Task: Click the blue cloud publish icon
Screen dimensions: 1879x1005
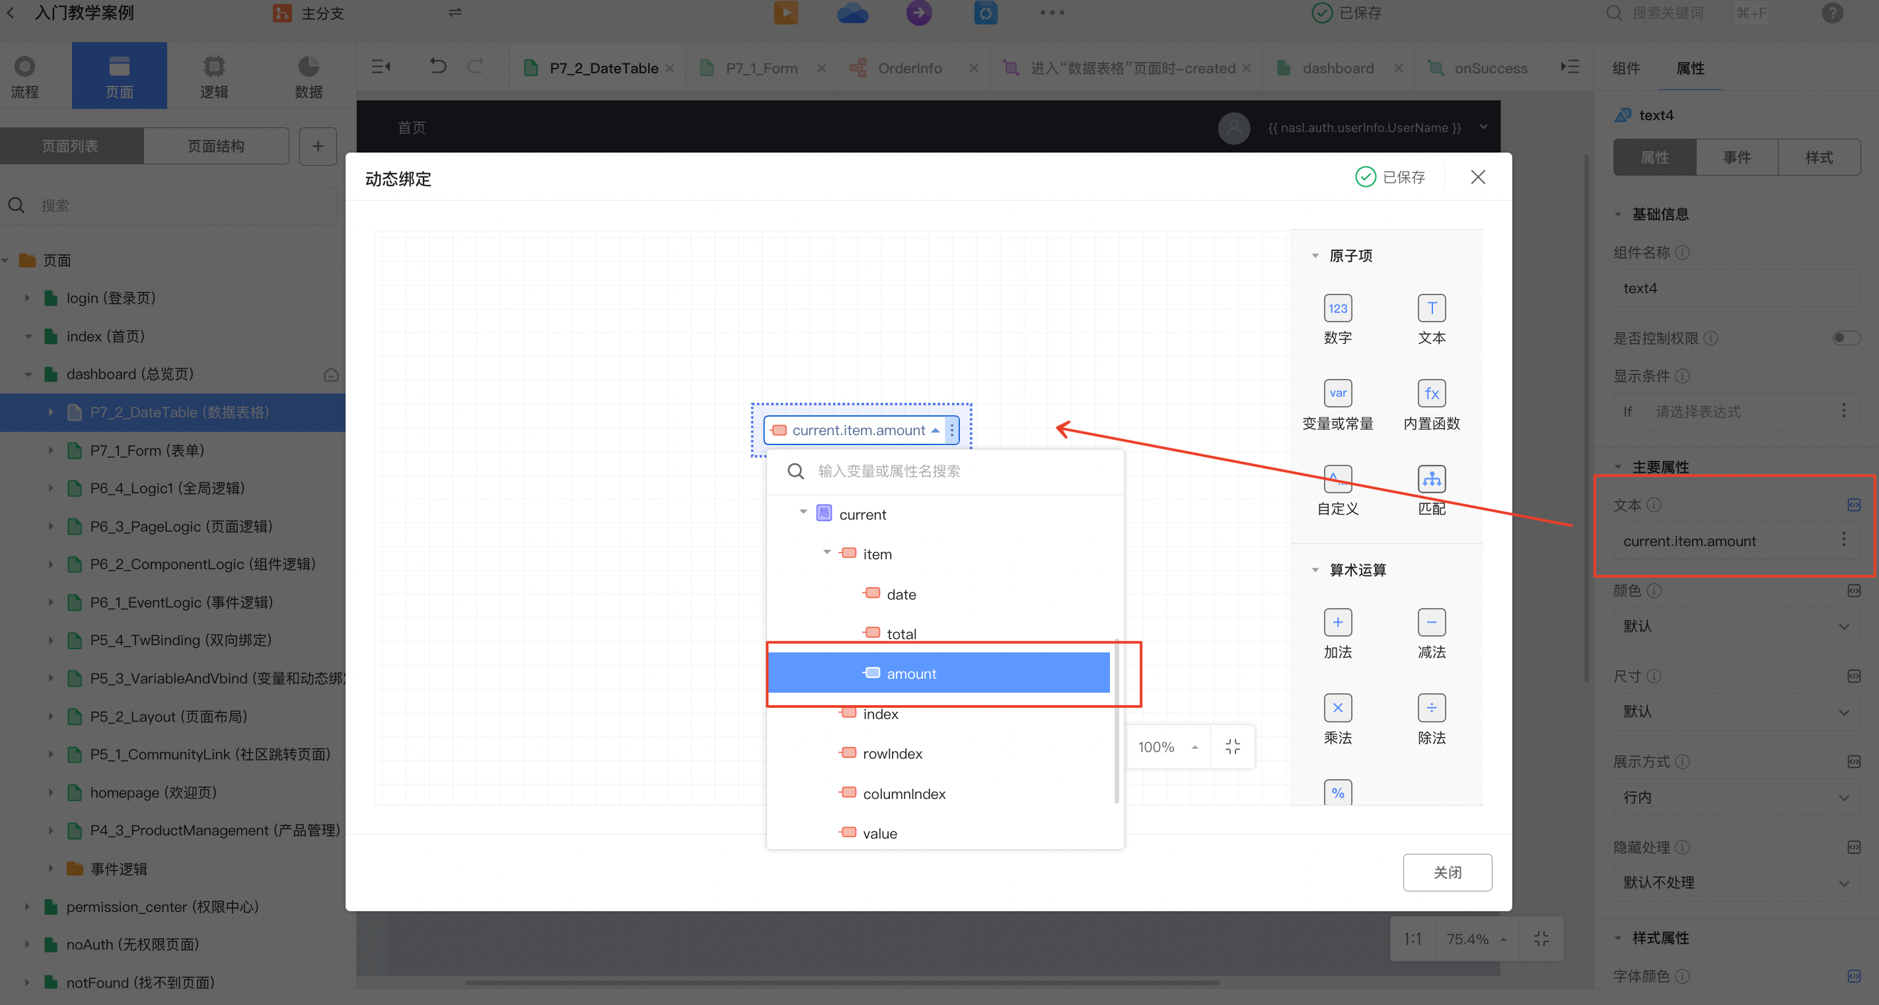Action: coord(852,13)
